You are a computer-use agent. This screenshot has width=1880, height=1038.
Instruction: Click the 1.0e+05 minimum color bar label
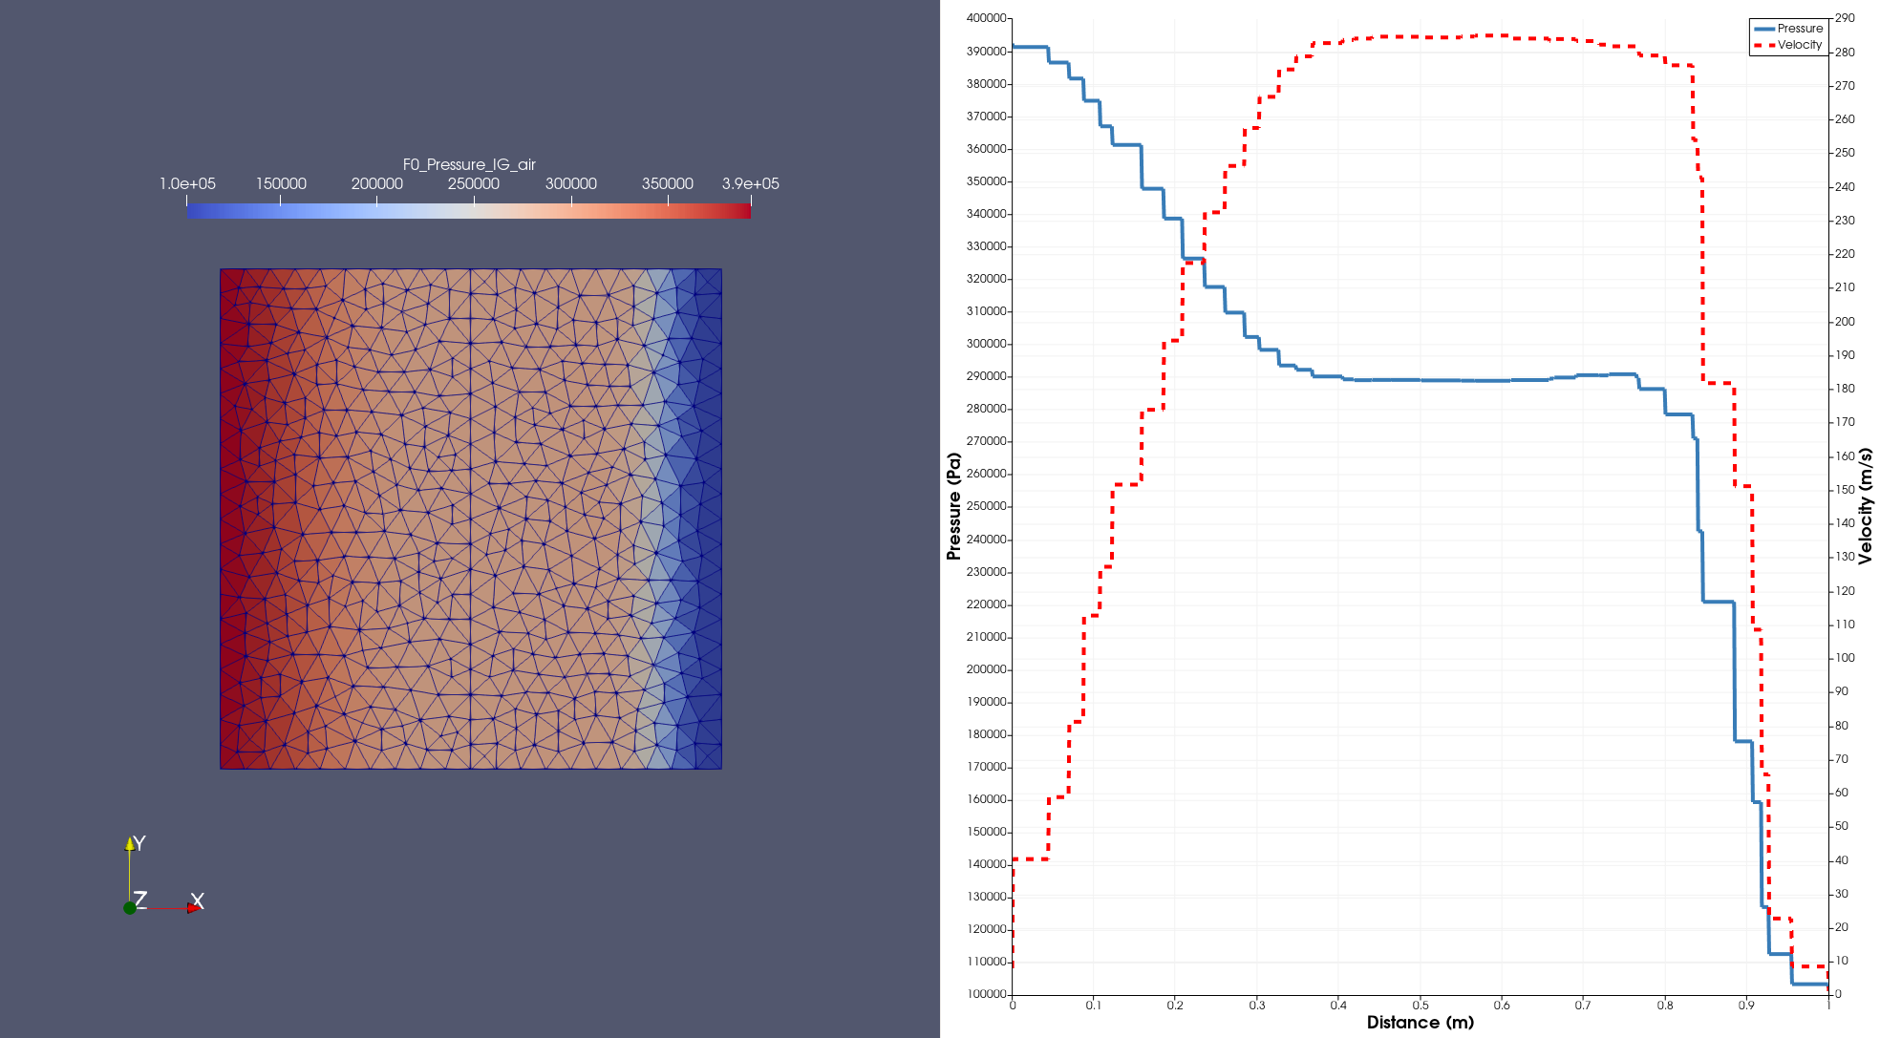point(187,183)
